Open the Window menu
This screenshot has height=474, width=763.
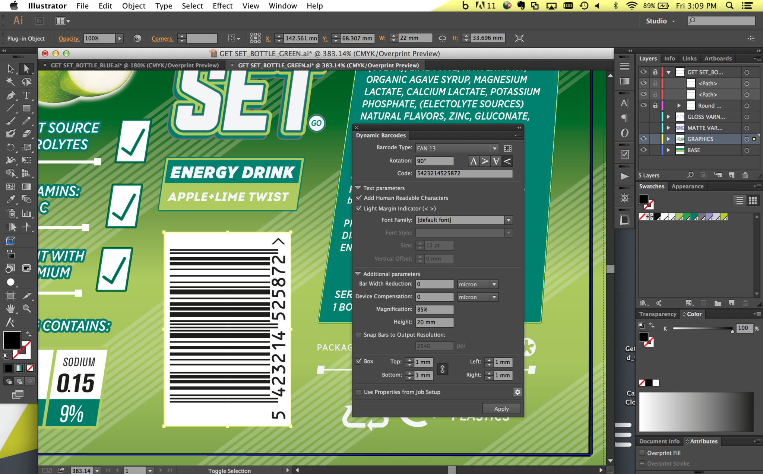click(282, 6)
